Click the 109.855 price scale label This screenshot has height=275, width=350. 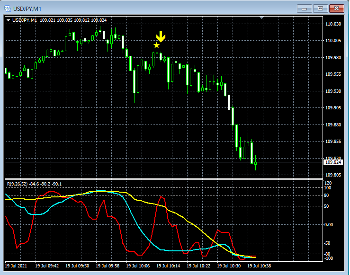333,141
